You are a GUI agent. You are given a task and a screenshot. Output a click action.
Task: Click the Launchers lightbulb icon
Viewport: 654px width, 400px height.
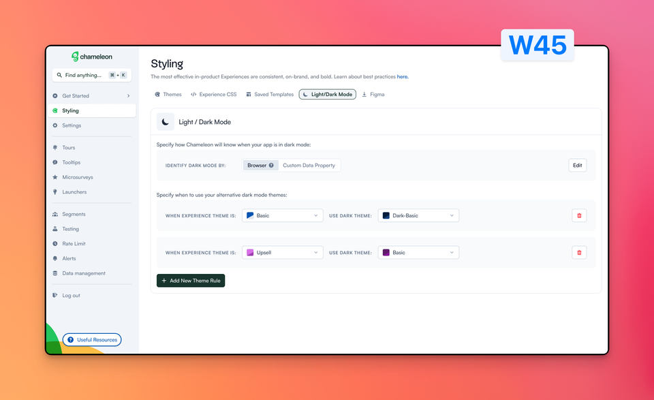click(55, 192)
